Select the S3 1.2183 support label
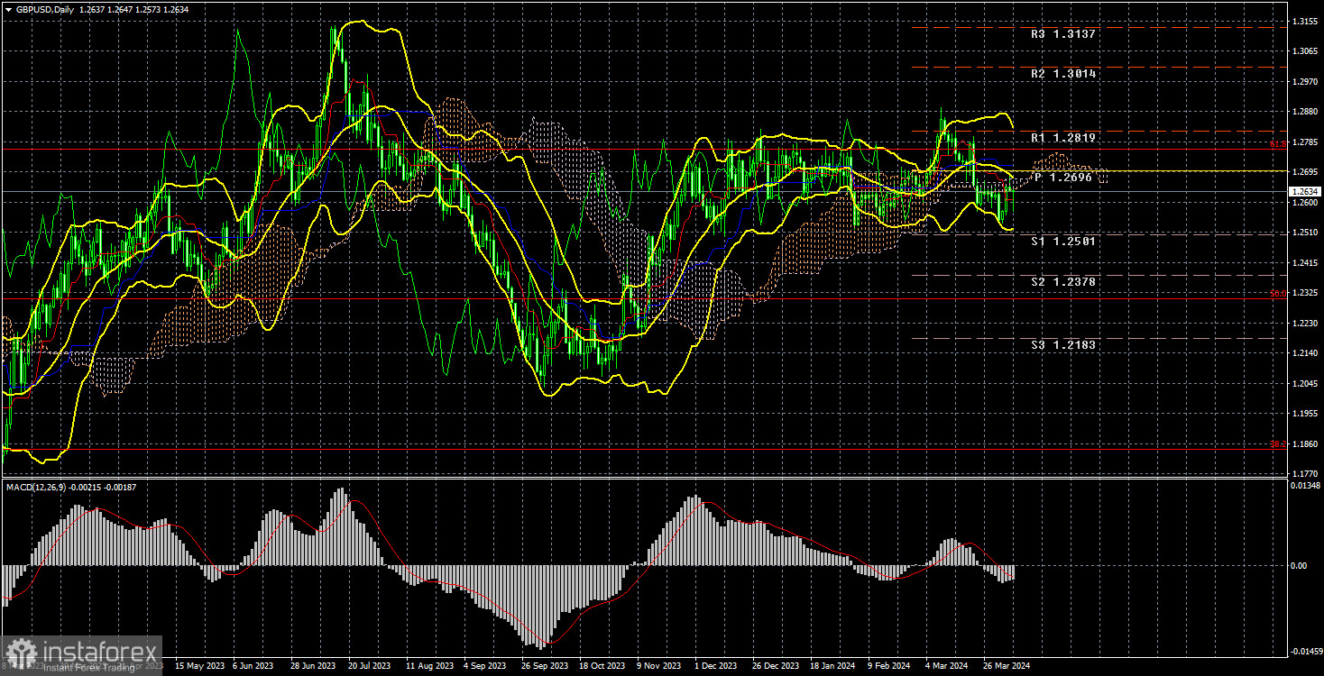Screen dimensions: 1324x676 click(x=1064, y=345)
